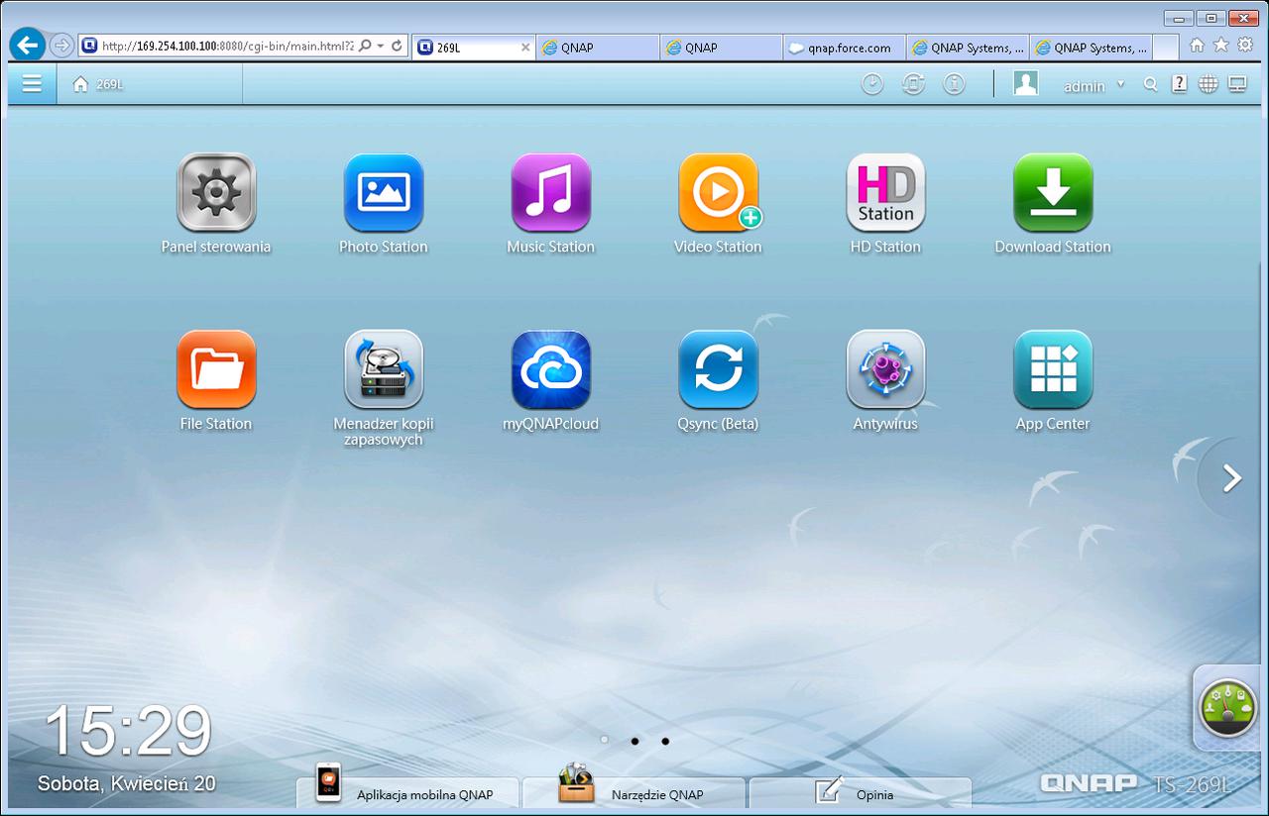1269x816 pixels.
Task: Click the 15:29 desktop clock
Action: click(128, 732)
